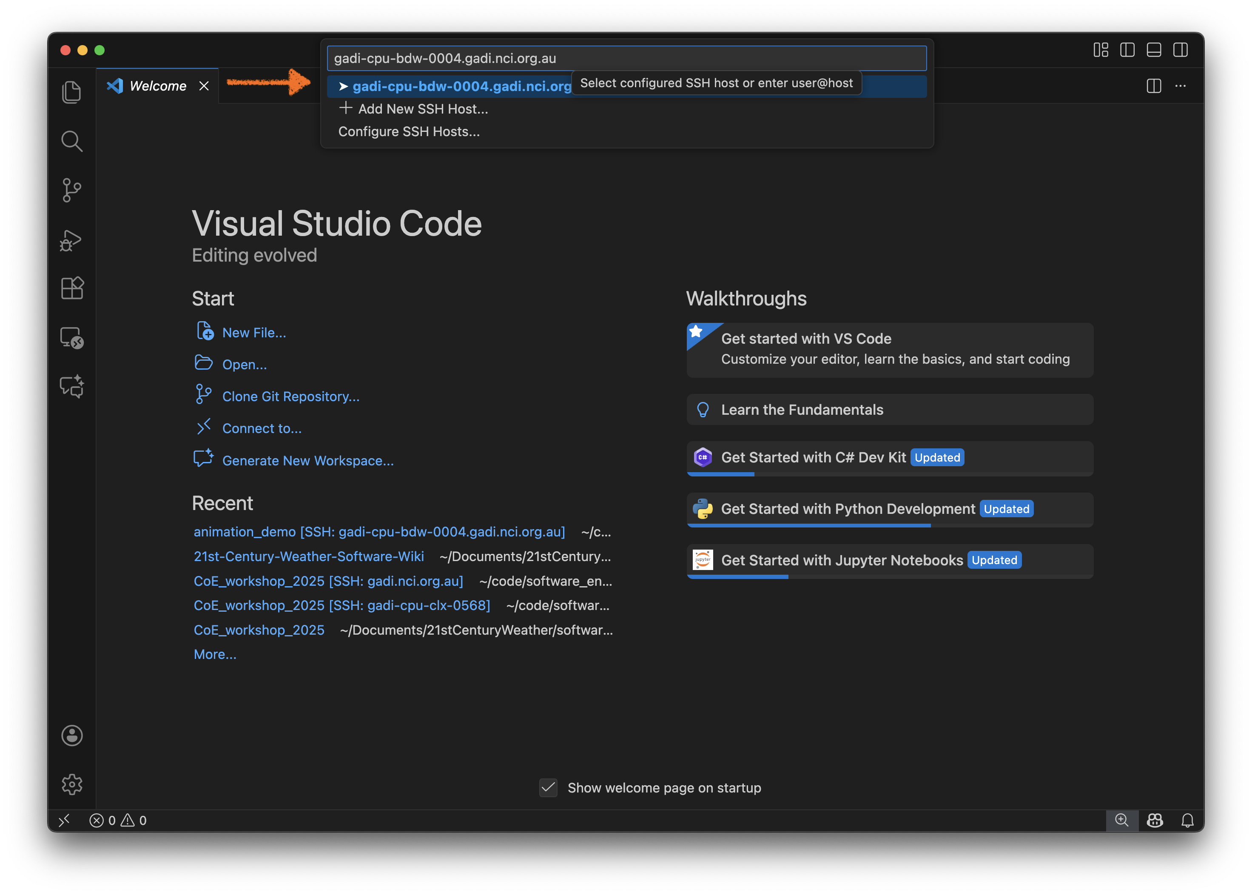The width and height of the screenshot is (1252, 895).
Task: Open the editor More Actions ellipsis menu
Action: coord(1181,86)
